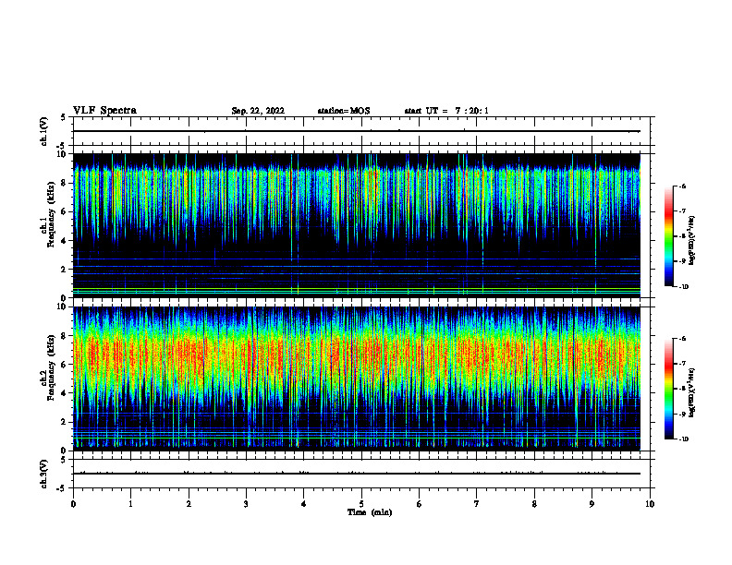
Task: Click the "7" tick on the Time axis
Action: [x=476, y=504]
